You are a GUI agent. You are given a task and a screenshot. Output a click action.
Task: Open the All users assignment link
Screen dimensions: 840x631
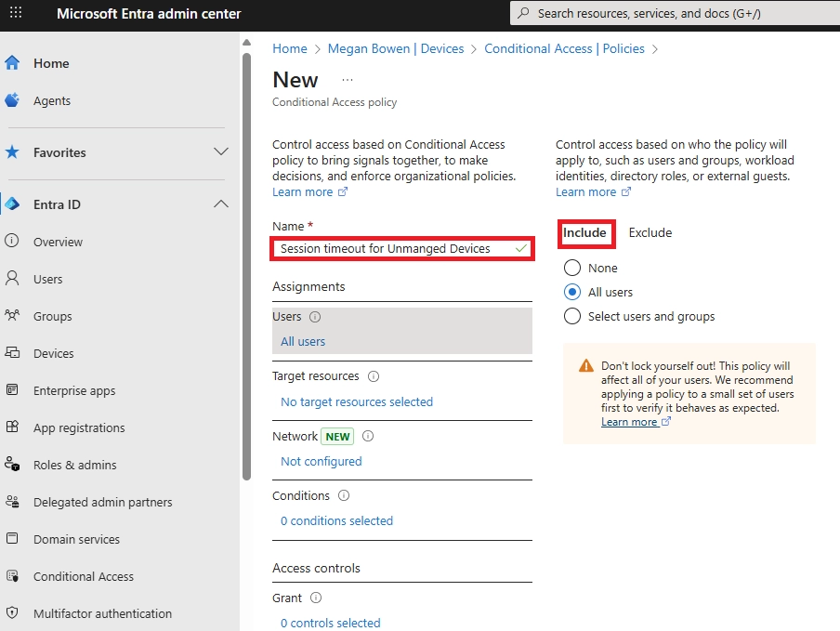(x=303, y=341)
